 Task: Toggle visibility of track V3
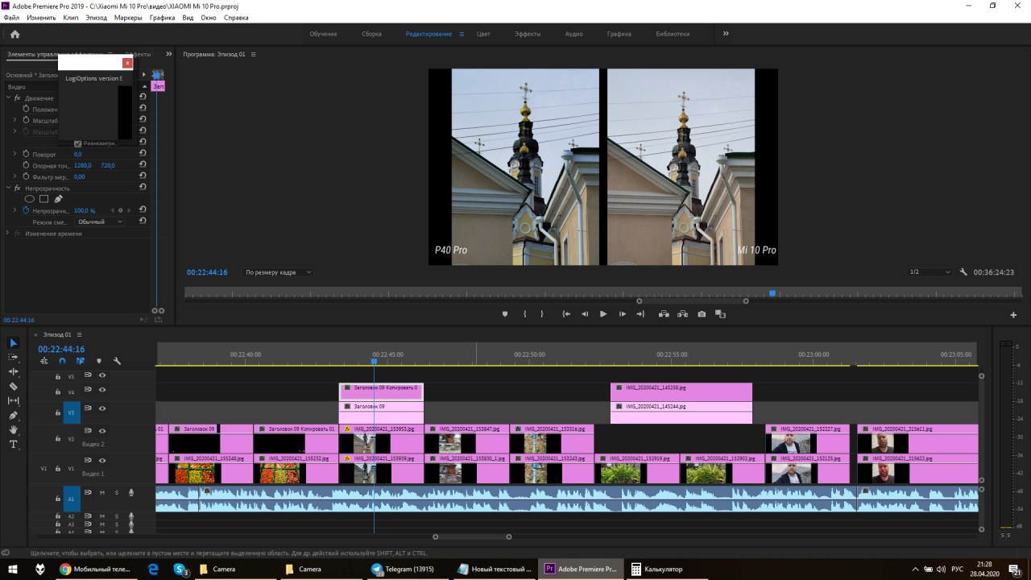(x=102, y=408)
